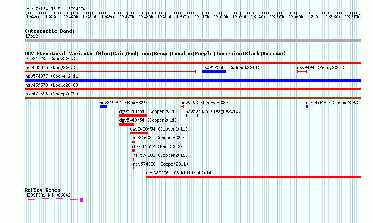Click the chr17:13415315..13594294 coordinates text
This screenshot has width=373, height=223.
click(55, 9)
